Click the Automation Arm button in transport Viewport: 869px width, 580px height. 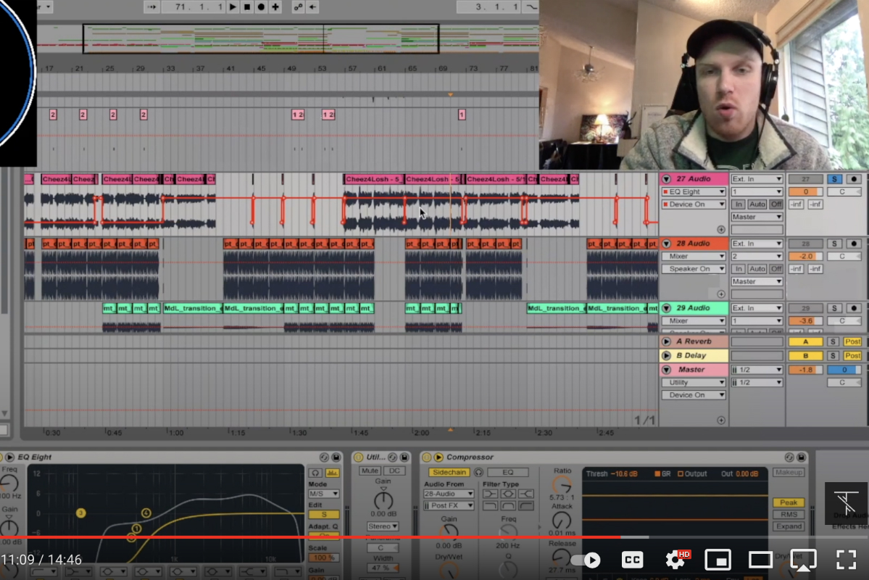pyautogui.click(x=298, y=7)
